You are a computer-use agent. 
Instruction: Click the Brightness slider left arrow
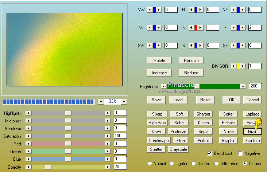click(x=164, y=86)
